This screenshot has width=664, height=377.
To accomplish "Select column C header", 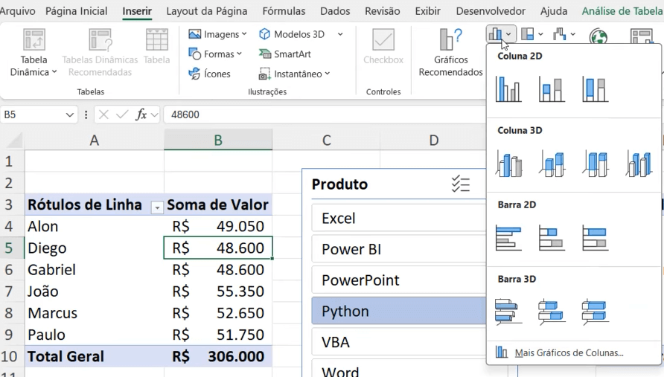I will [326, 140].
